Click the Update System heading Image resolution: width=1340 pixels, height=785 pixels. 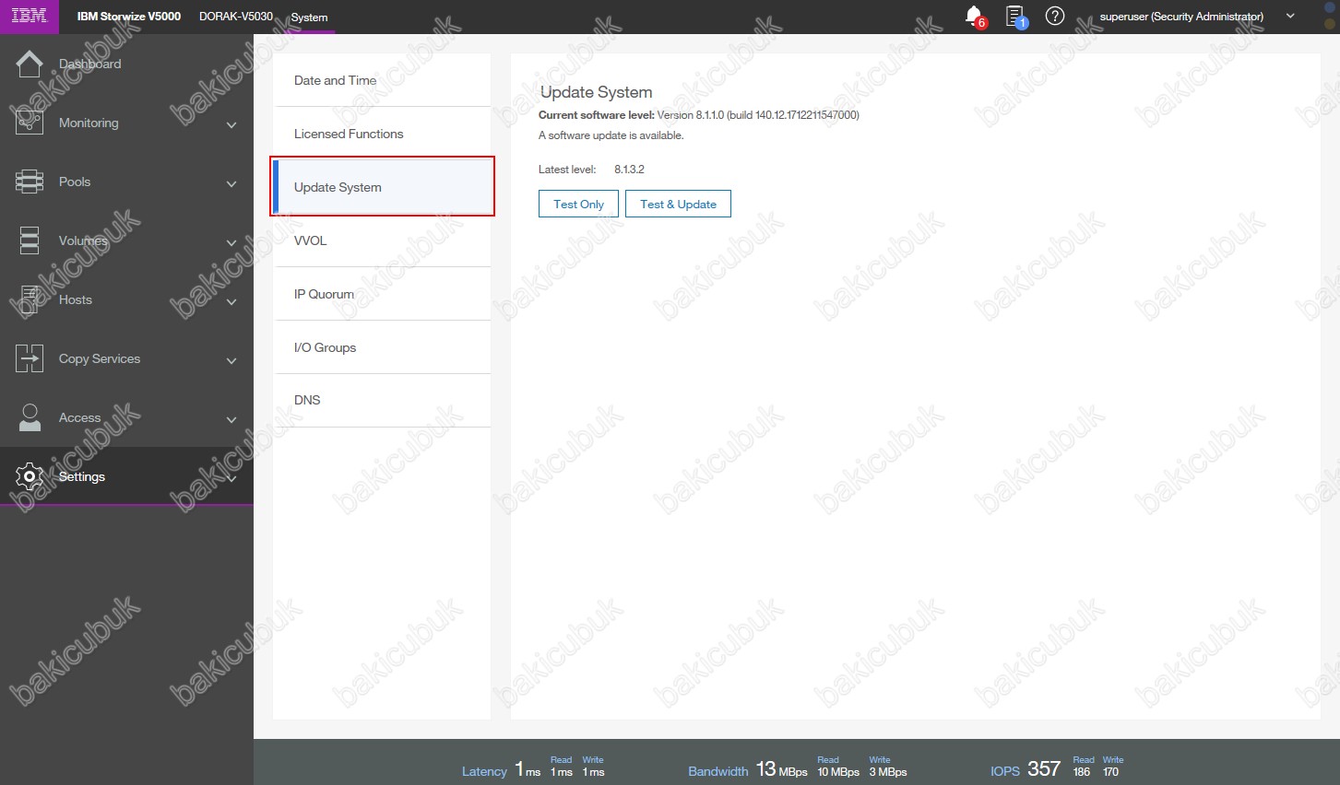click(x=596, y=92)
